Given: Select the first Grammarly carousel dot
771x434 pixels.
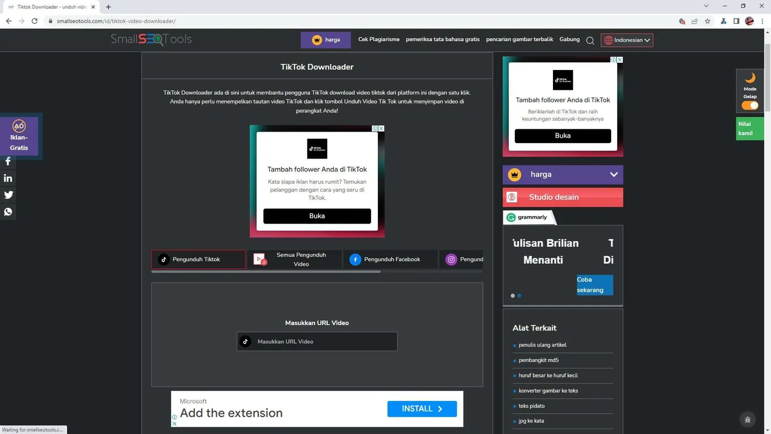Looking at the screenshot, I should pos(513,296).
